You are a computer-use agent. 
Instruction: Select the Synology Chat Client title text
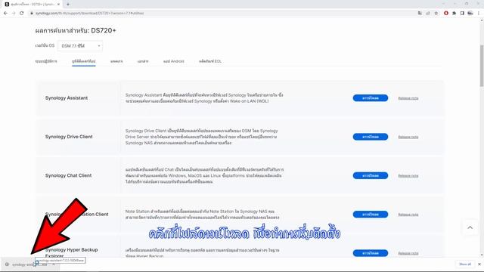68,176
